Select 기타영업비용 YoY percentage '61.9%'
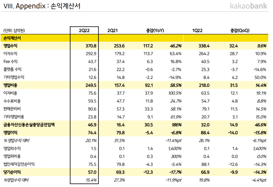 (x=176, y=117)
